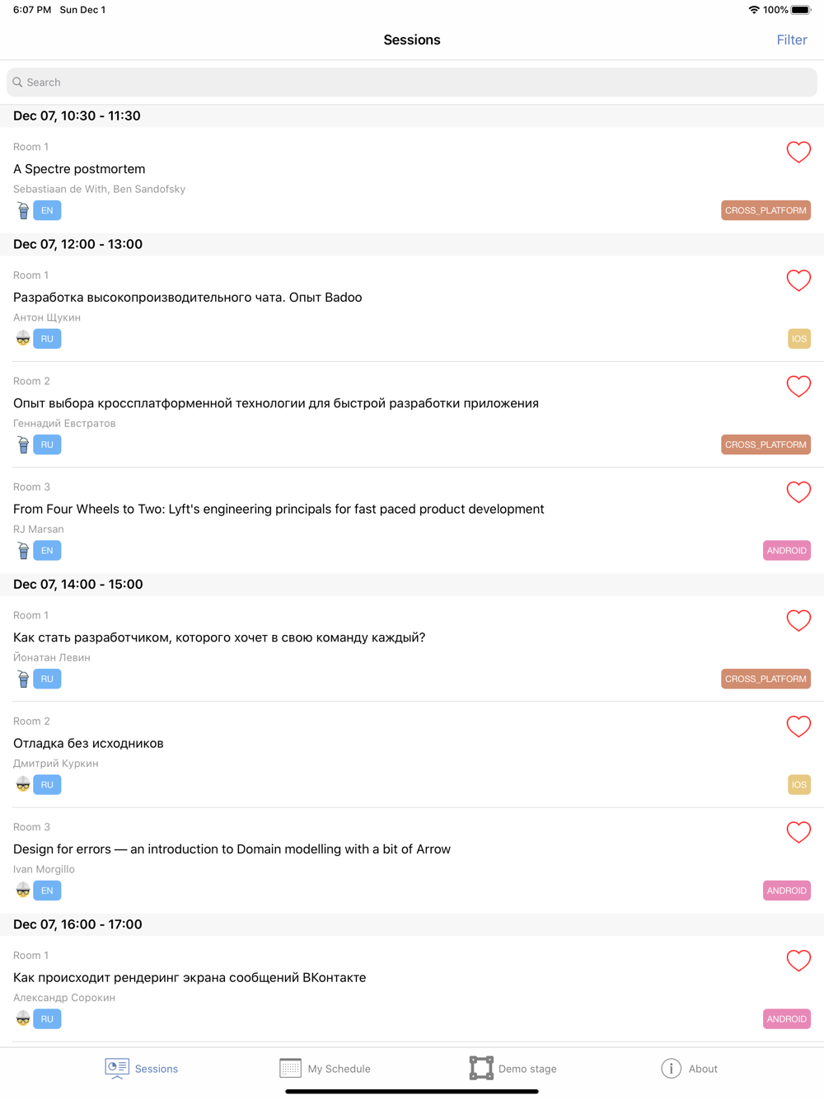
Task: Open the Demo stage tab
Action: coord(513,1069)
